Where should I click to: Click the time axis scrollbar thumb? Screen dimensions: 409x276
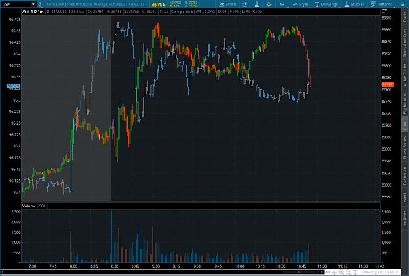pos(299,272)
